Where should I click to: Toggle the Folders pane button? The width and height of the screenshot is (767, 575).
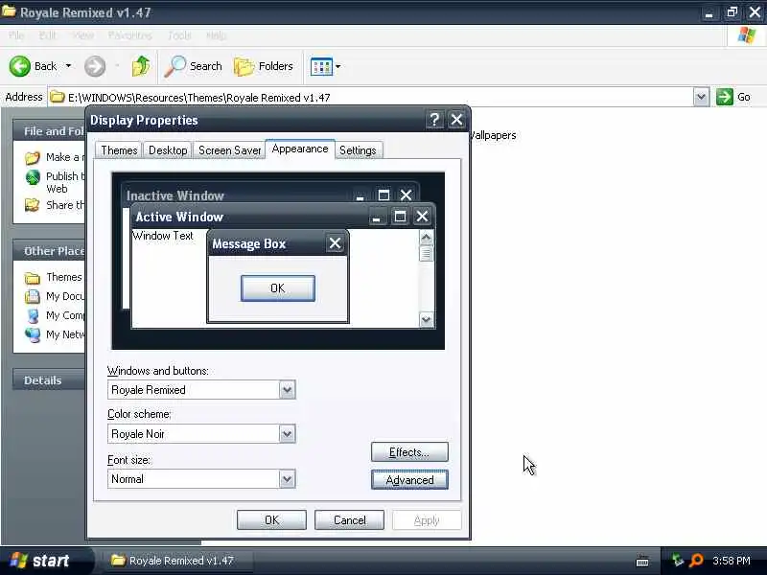[263, 66]
